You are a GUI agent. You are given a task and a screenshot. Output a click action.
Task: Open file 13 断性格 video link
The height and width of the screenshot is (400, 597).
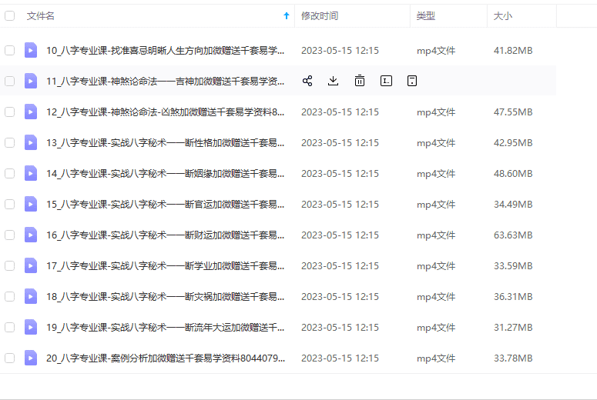coord(165,142)
